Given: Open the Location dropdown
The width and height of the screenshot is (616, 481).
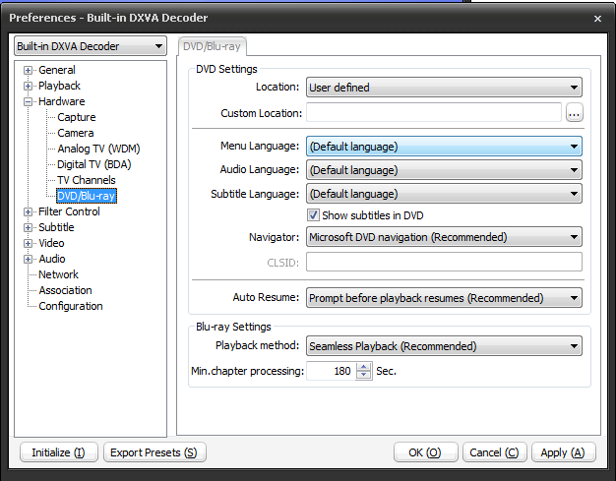Looking at the screenshot, I should (x=443, y=88).
